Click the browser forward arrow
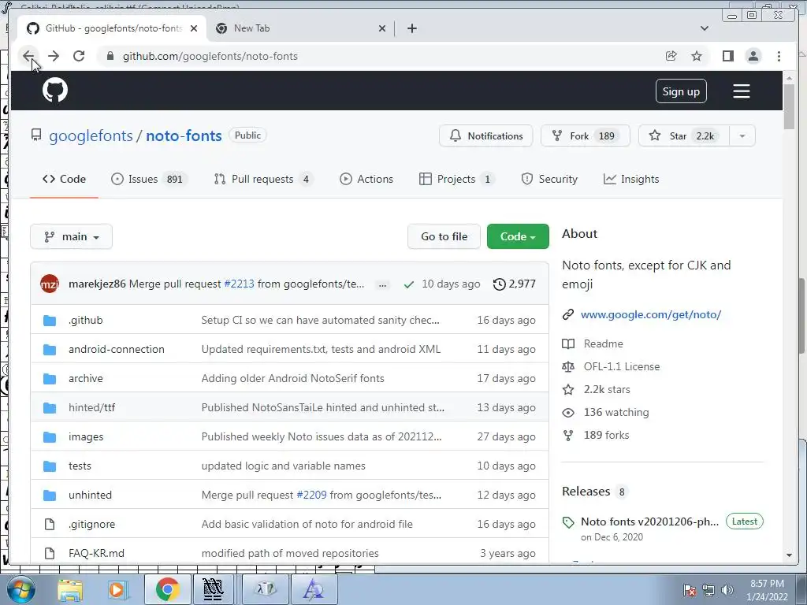 click(54, 56)
